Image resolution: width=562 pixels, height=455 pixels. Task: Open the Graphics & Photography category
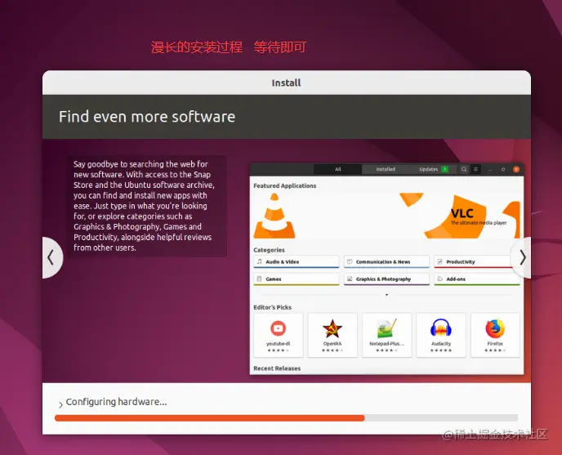click(386, 279)
